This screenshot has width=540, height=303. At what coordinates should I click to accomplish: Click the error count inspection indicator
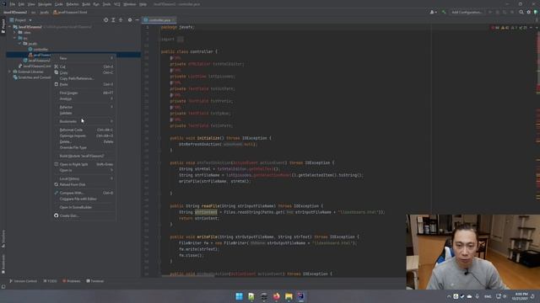click(x=495, y=28)
